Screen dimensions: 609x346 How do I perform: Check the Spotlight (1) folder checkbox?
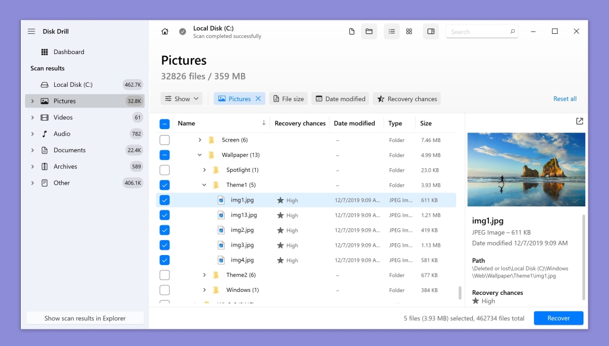[164, 170]
